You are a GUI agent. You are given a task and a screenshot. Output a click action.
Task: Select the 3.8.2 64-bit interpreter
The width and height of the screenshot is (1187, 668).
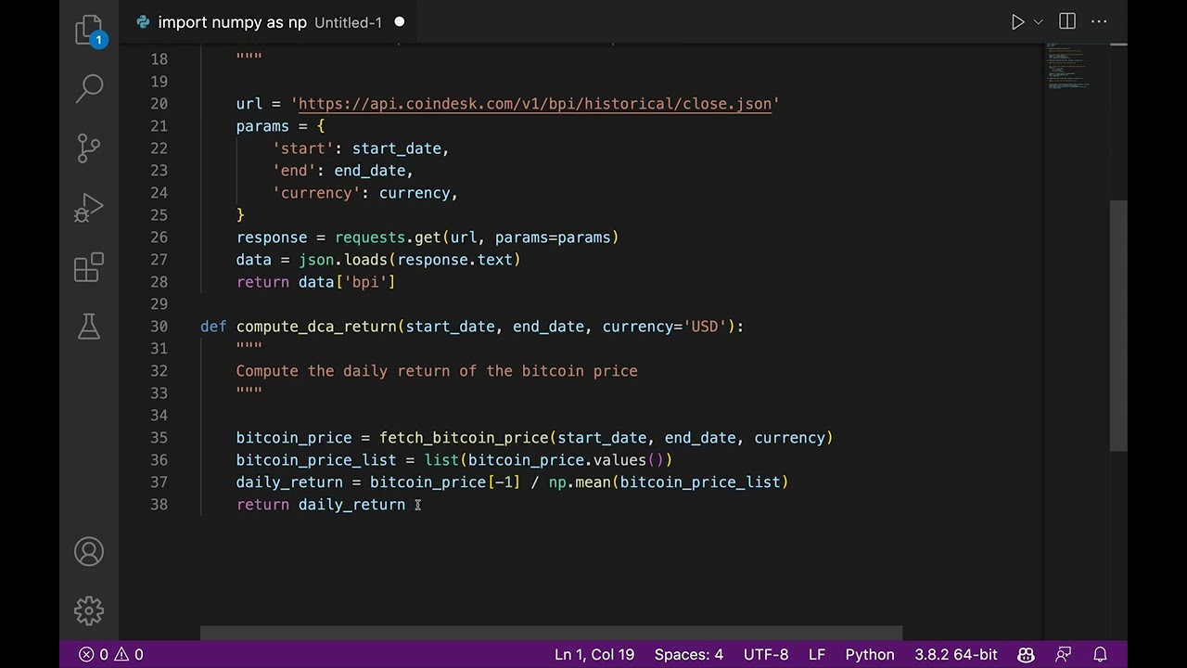point(956,654)
